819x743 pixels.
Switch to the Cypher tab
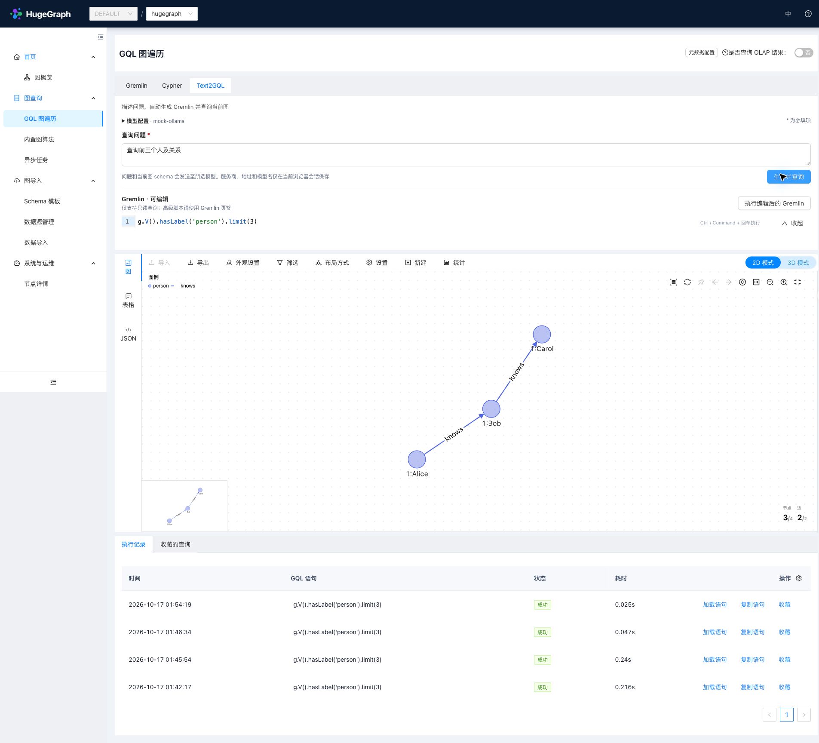click(172, 86)
